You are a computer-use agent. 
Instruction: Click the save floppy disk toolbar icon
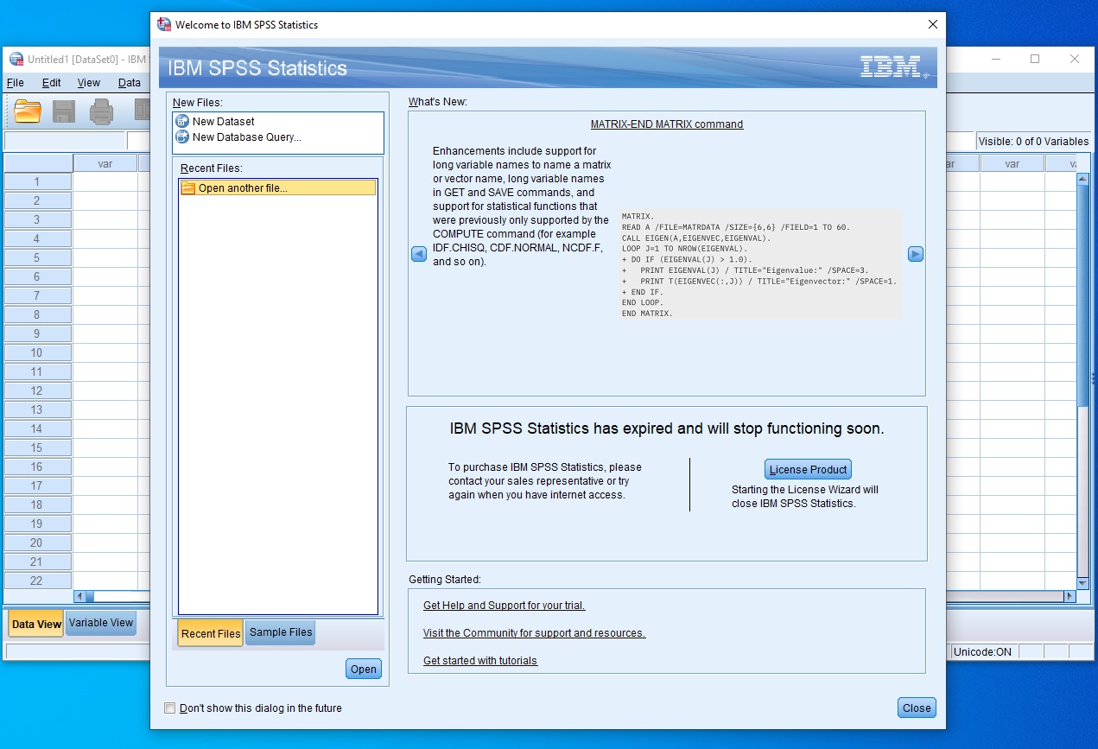[x=64, y=111]
